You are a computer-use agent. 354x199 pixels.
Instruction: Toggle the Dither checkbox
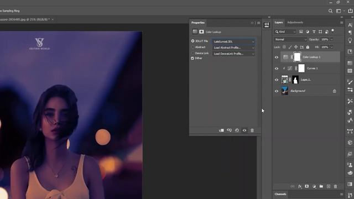192,58
